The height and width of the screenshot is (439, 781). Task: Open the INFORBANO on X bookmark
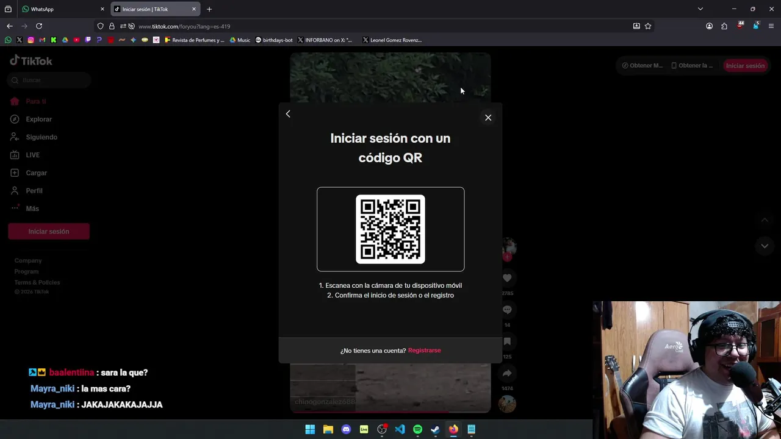click(325, 40)
